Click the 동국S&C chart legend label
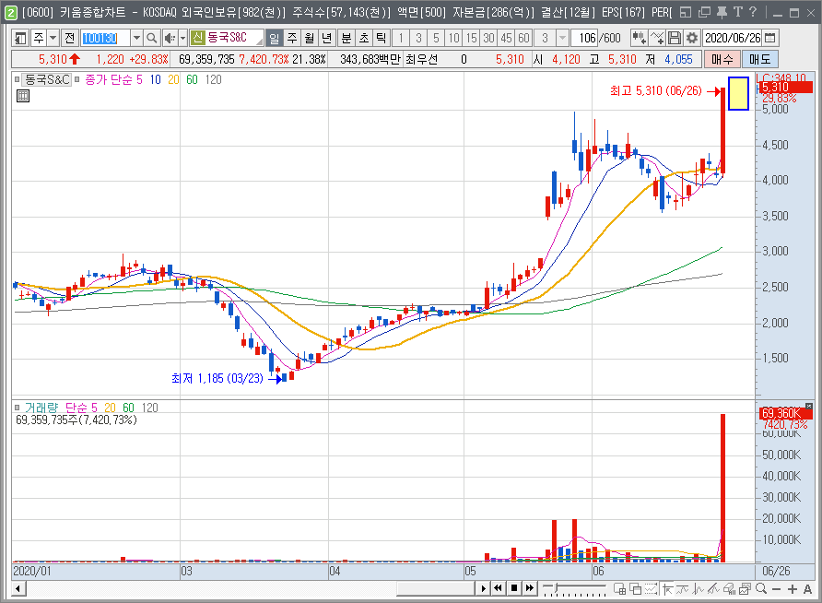Viewport: 822px width, 603px height. tap(47, 79)
